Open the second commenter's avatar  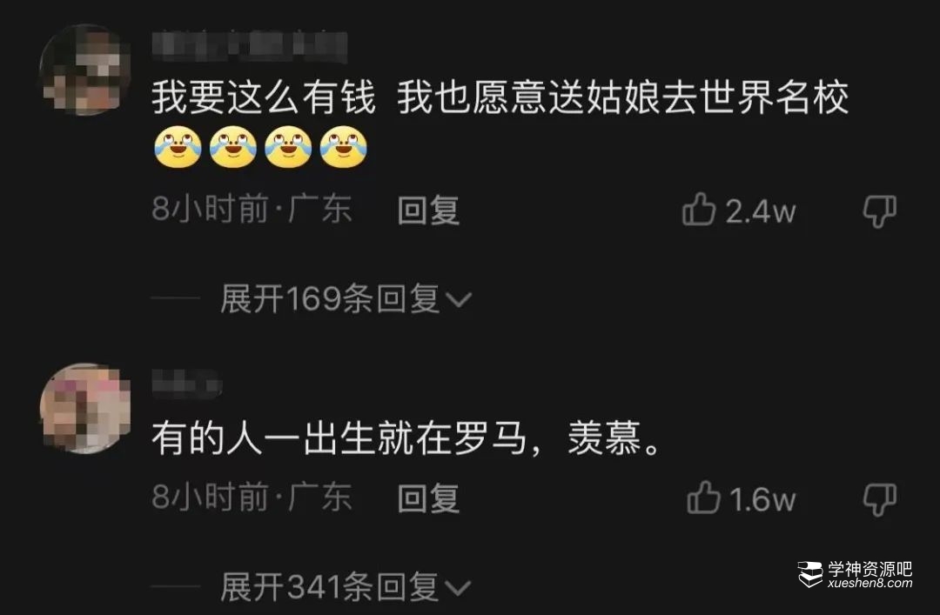tap(84, 408)
